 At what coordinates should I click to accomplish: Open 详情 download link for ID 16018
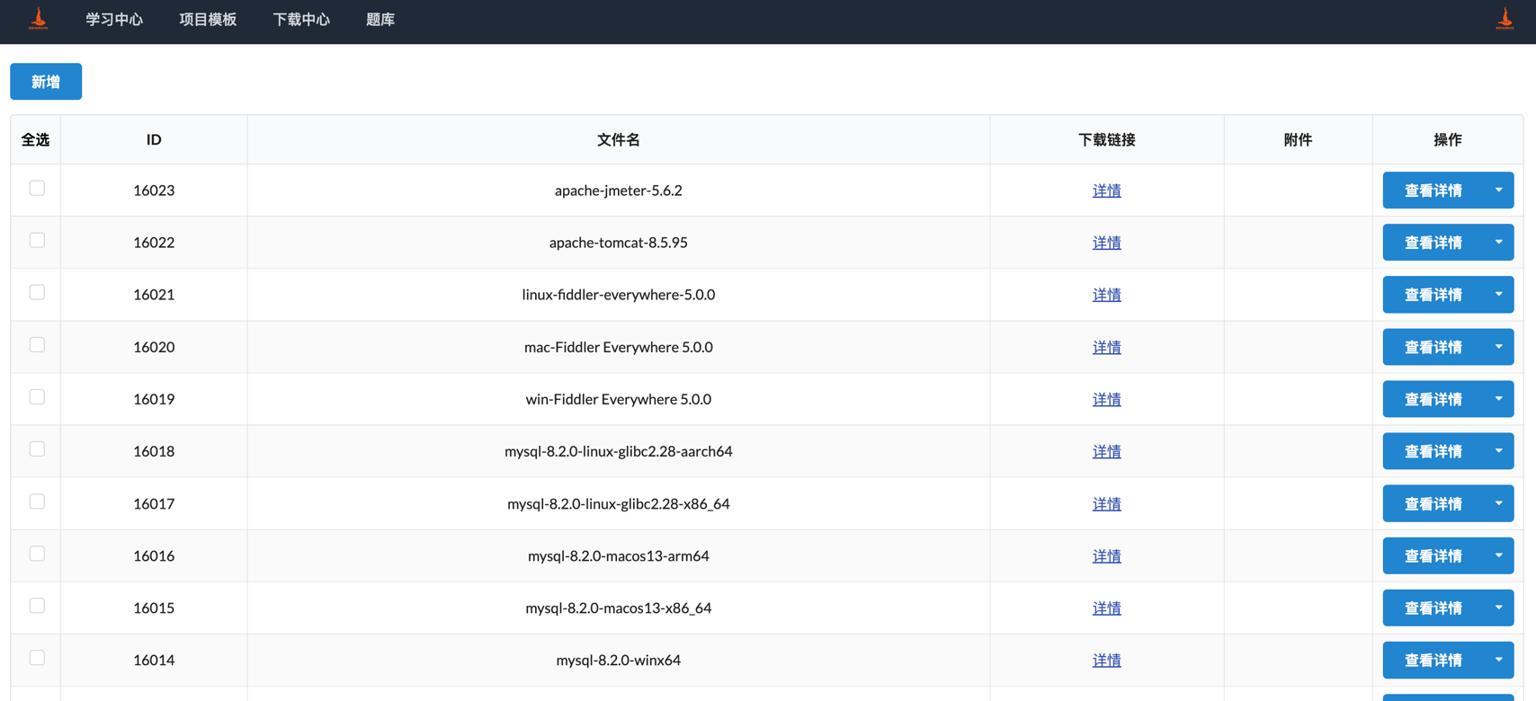(1106, 451)
